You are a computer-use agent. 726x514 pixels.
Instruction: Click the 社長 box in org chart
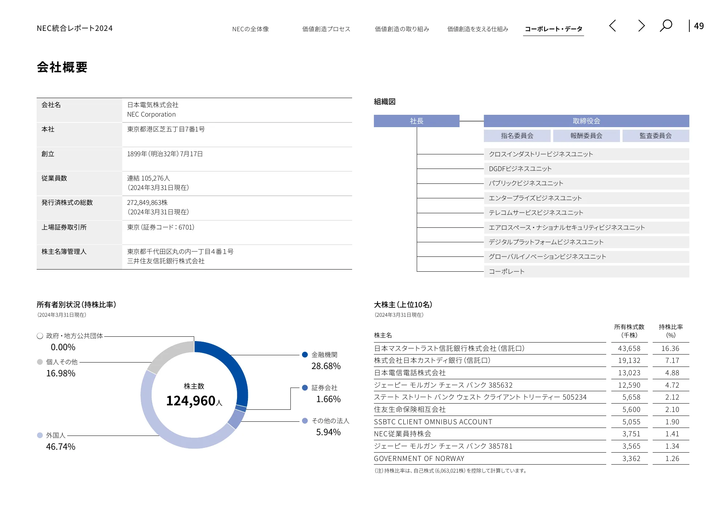(417, 121)
